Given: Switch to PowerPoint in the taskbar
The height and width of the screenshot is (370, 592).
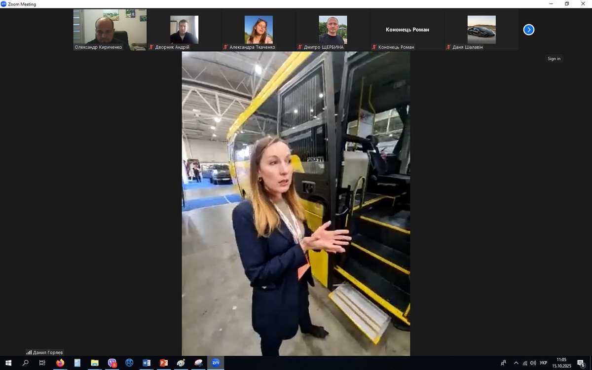Looking at the screenshot, I should pyautogui.click(x=164, y=363).
